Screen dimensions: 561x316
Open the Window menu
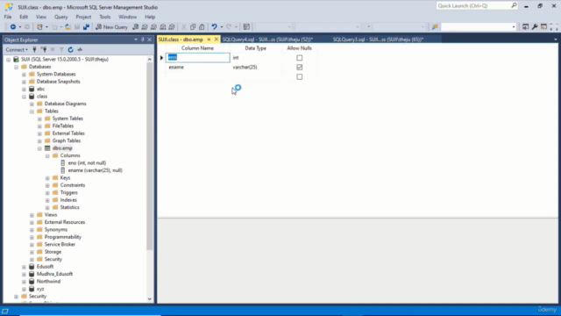(x=127, y=17)
